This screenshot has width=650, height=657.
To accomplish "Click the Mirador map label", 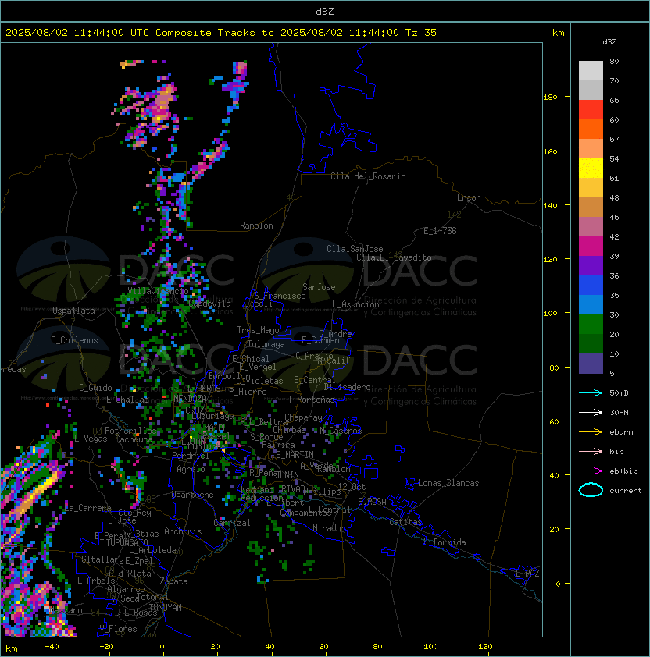I will pos(330,528).
